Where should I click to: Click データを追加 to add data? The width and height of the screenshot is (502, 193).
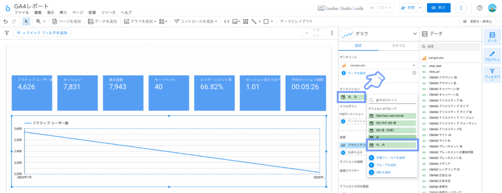click(102, 21)
